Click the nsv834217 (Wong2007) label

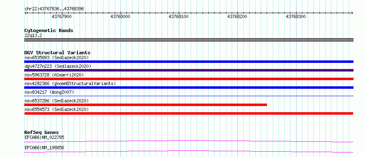tap(49, 92)
